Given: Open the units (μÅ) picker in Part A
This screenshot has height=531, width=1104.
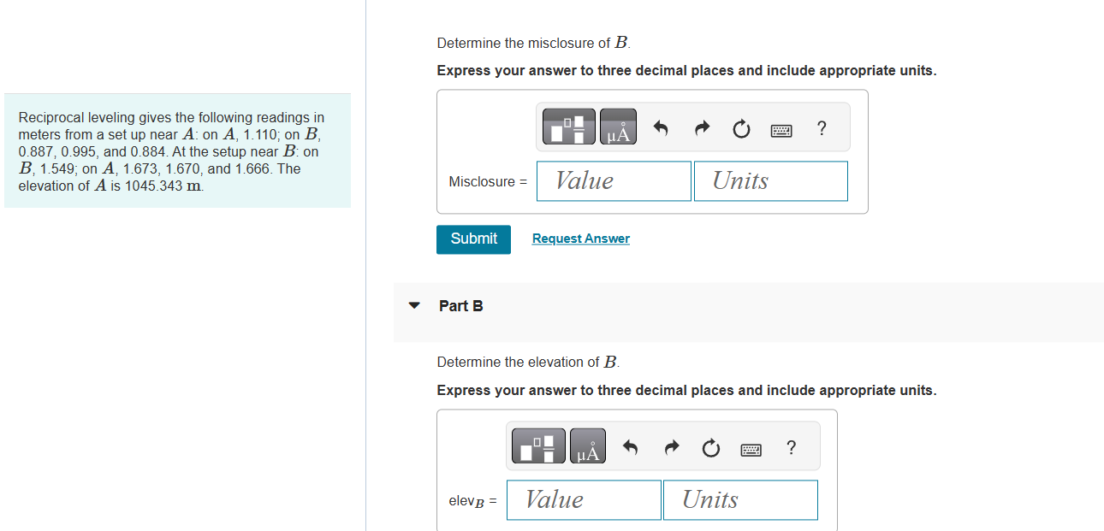Looking at the screenshot, I should point(618,126).
